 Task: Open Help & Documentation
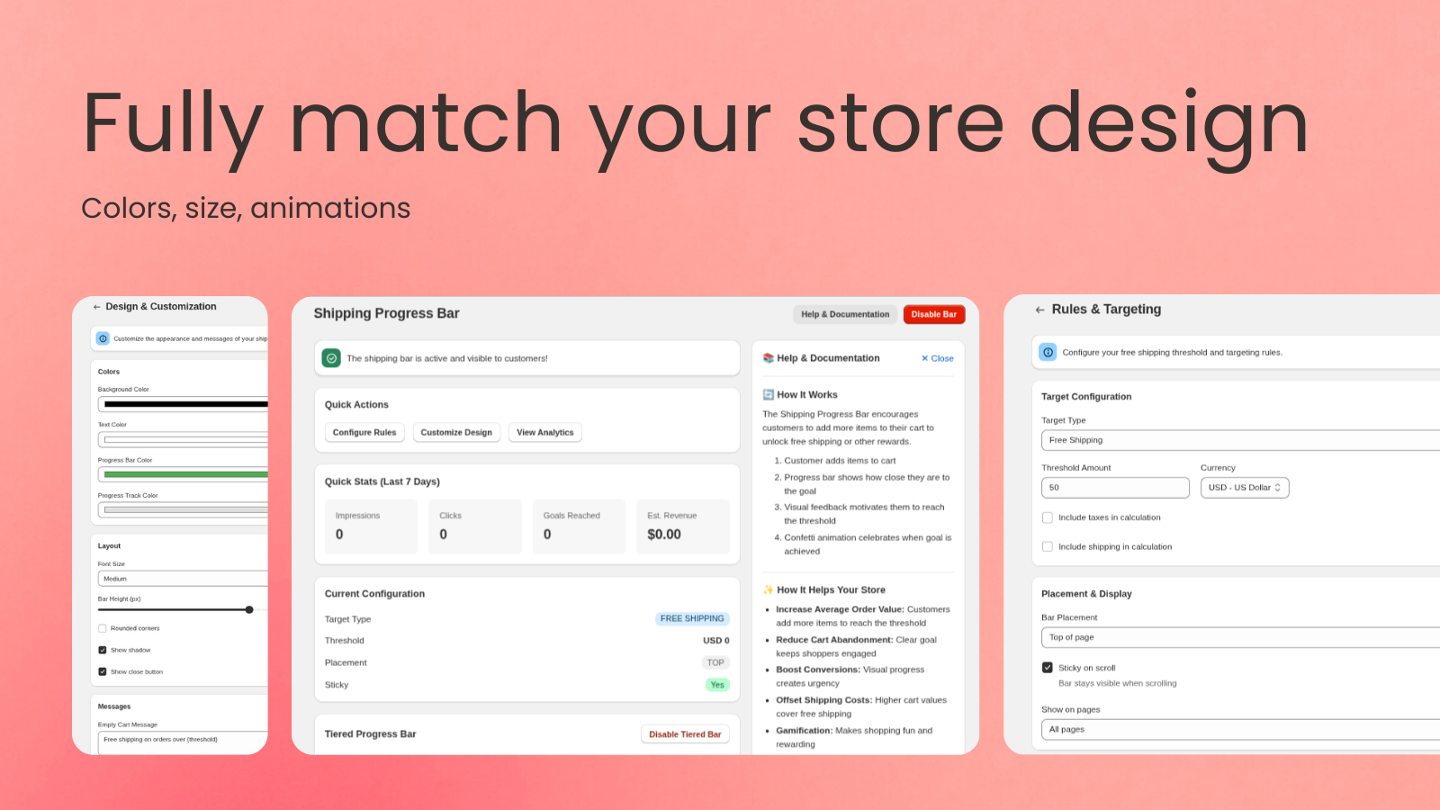click(844, 314)
